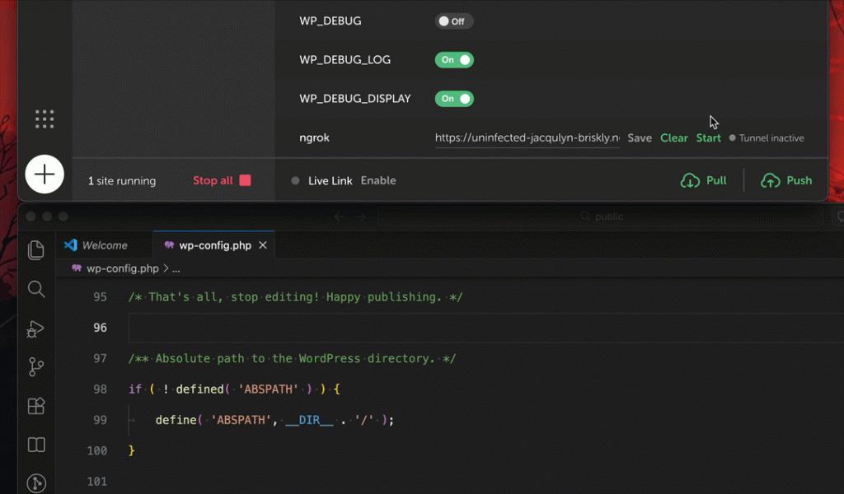Image resolution: width=844 pixels, height=494 pixels.
Task: Enable the WP_DEBUG toggle
Action: click(453, 21)
